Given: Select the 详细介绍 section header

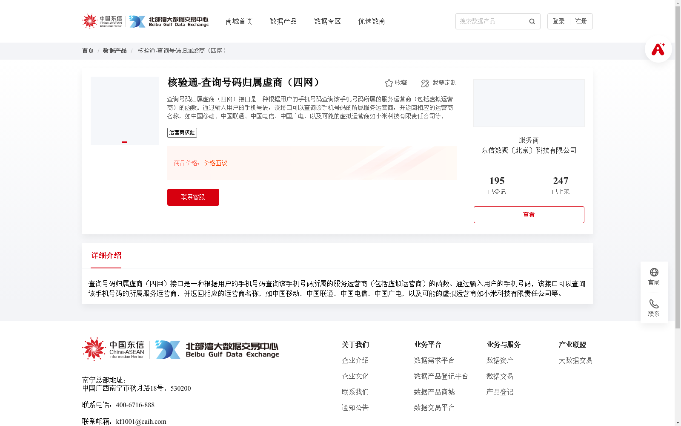Looking at the screenshot, I should click(106, 255).
